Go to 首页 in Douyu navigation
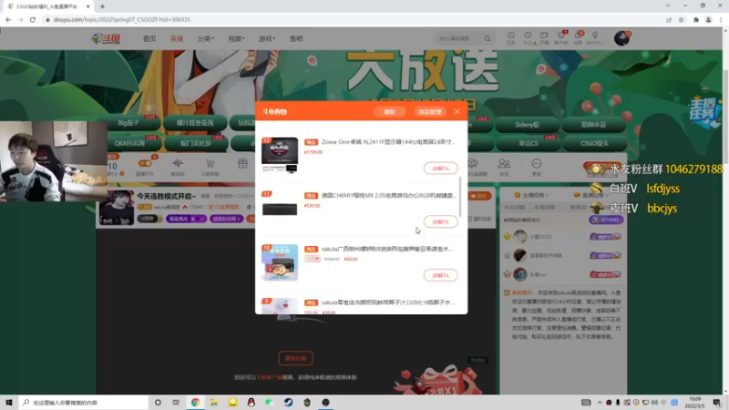This screenshot has height=410, width=729. point(149,38)
